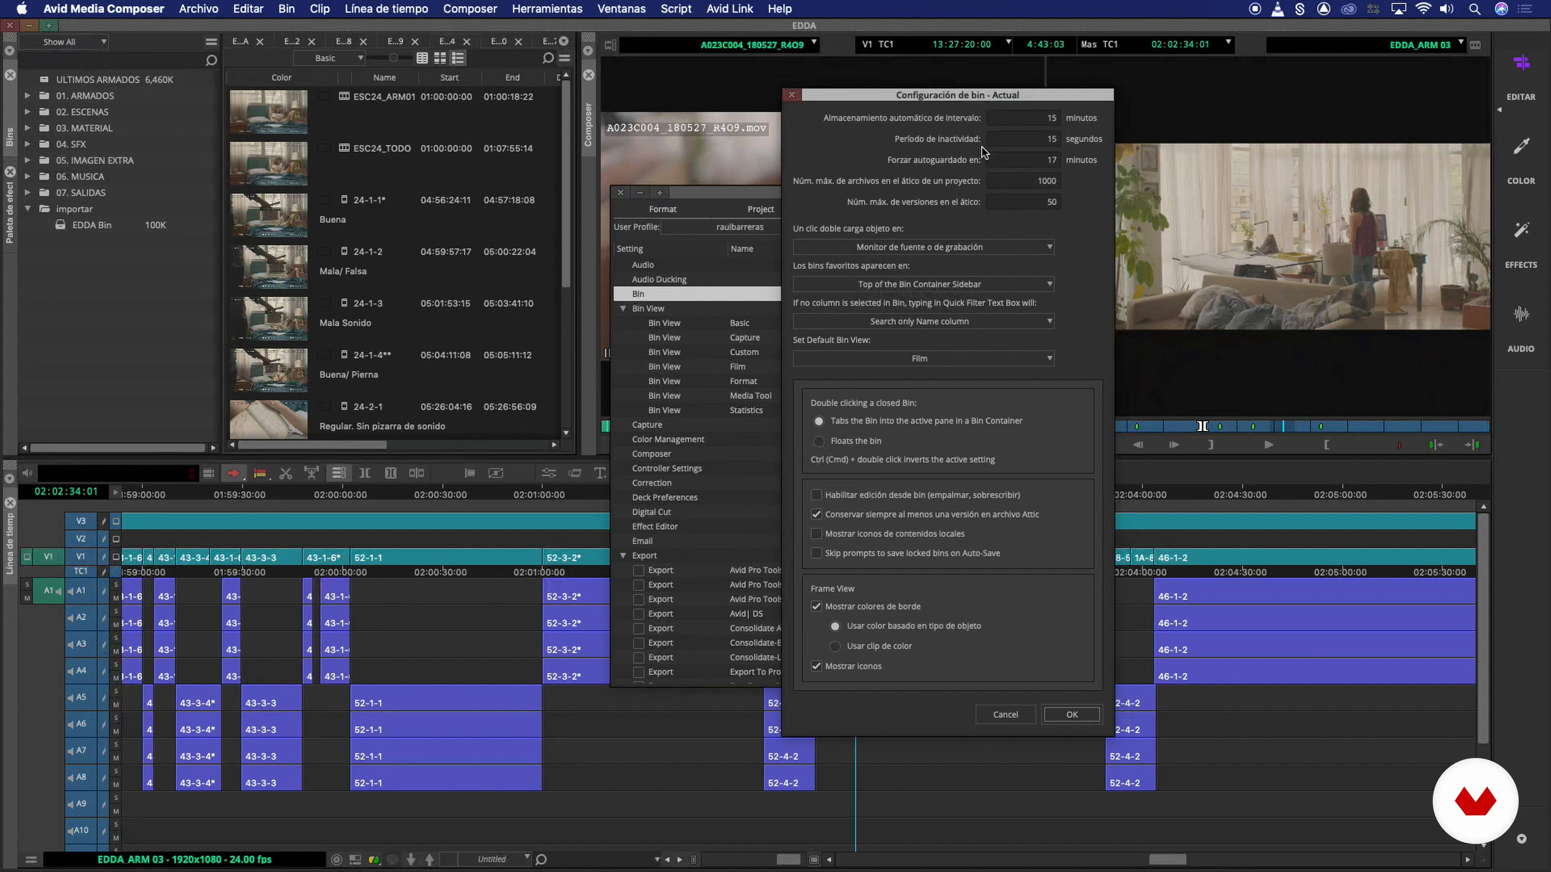Screen dimensions: 1551x872
Task: Click ESC24_TODO clip thumbnail in bin
Action: coord(269,163)
